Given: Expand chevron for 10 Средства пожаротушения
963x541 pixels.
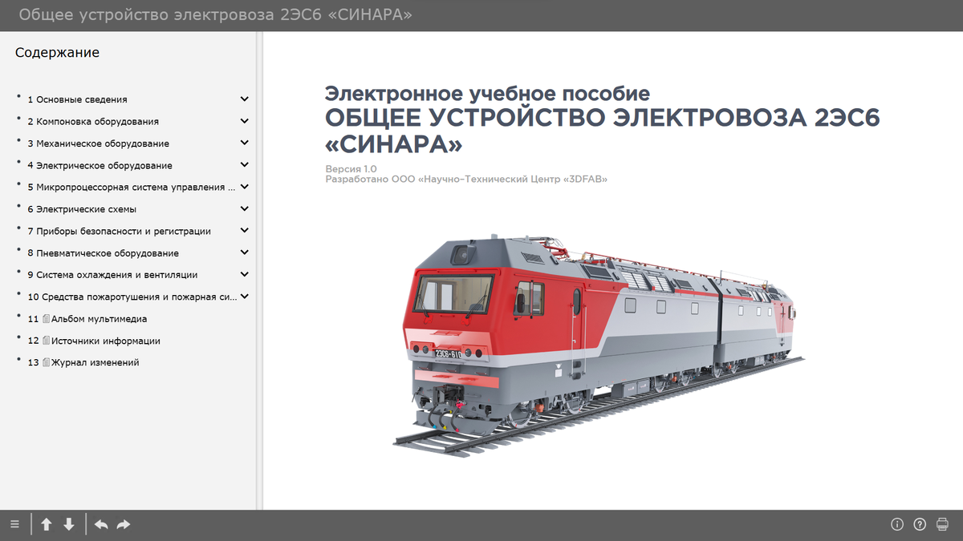Looking at the screenshot, I should coord(244,297).
